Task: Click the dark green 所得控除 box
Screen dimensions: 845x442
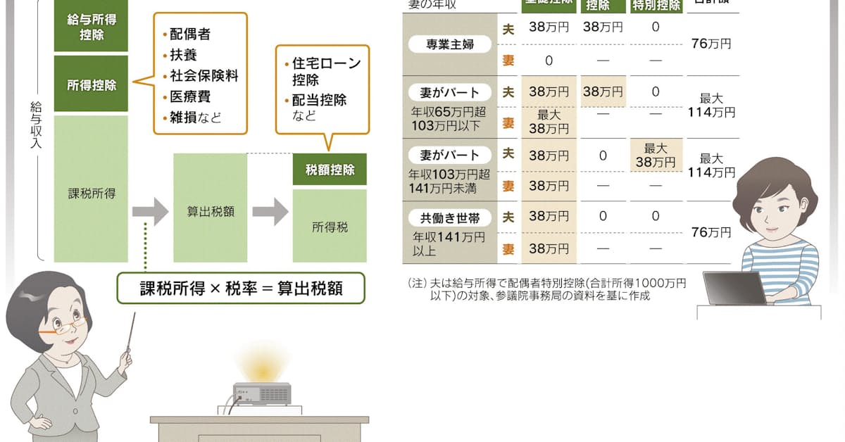Action: pos(91,84)
